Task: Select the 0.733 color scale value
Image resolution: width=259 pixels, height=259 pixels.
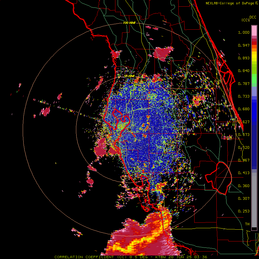Action: click(244, 96)
